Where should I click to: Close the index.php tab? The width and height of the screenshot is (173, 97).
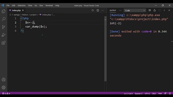click(23, 10)
